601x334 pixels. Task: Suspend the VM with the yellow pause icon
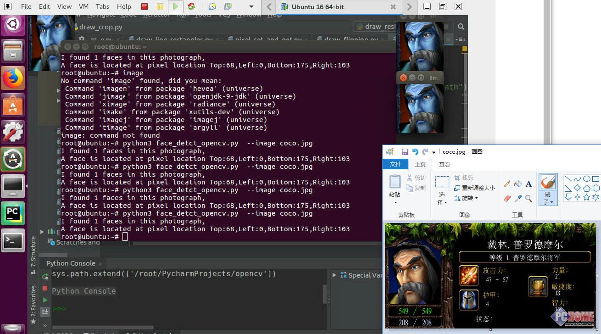160,6
